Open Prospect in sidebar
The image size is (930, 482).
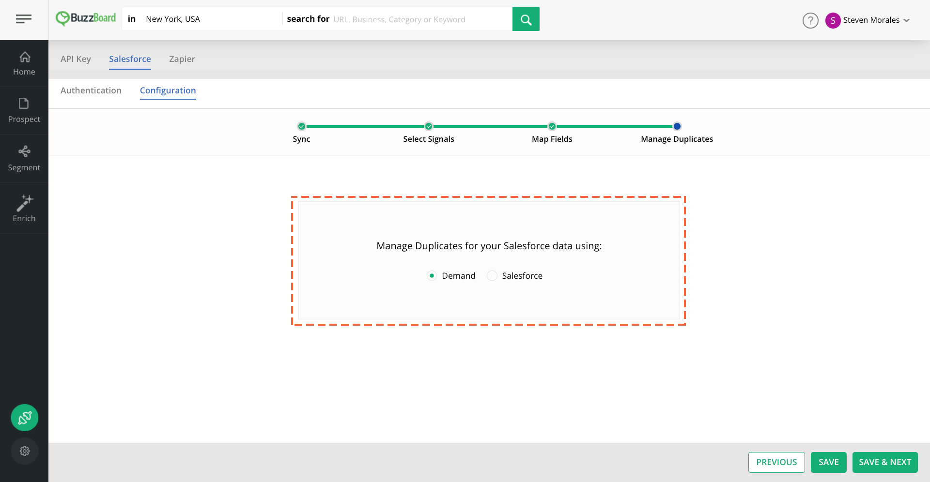24,111
